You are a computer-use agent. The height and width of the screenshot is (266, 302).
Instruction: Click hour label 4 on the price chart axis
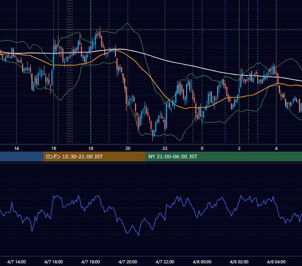[276, 149]
